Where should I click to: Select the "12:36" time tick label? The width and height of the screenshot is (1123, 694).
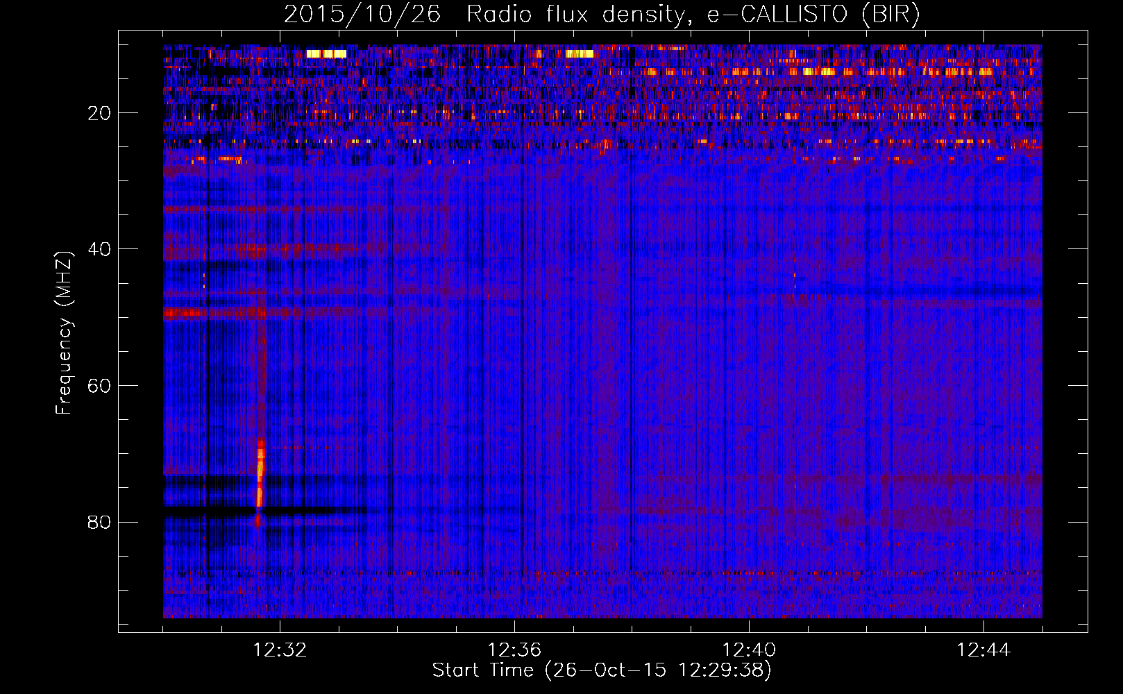coord(514,650)
